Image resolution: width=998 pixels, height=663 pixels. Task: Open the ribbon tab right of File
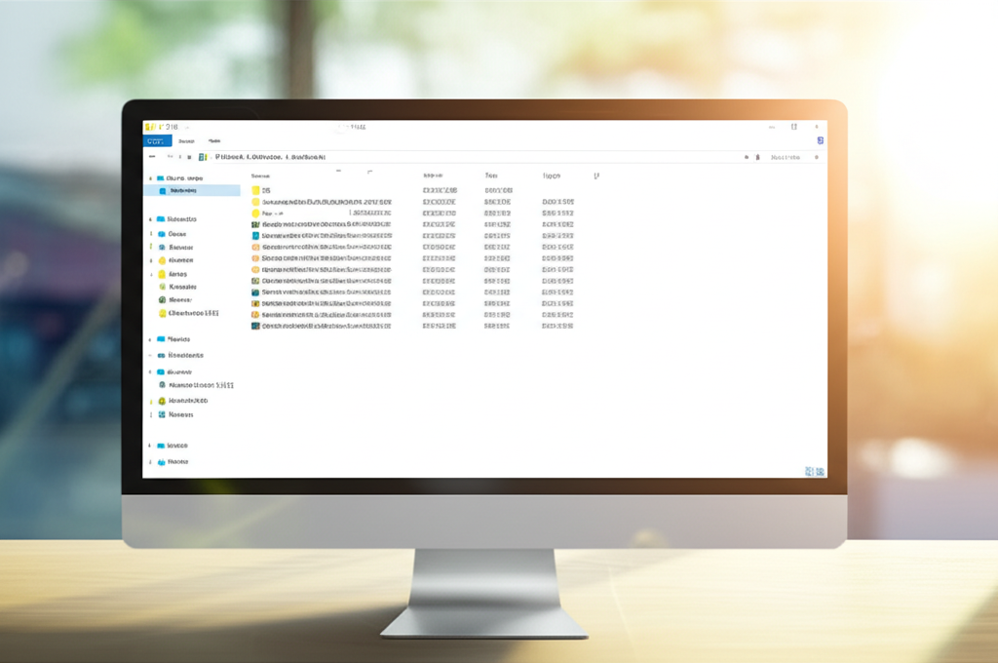click(x=185, y=141)
